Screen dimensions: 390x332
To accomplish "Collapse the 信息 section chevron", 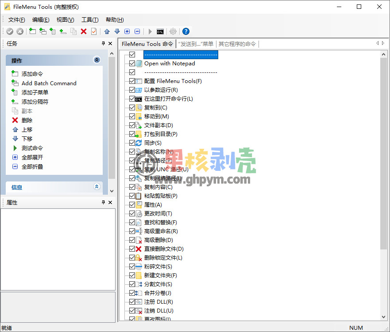I will 97,187.
